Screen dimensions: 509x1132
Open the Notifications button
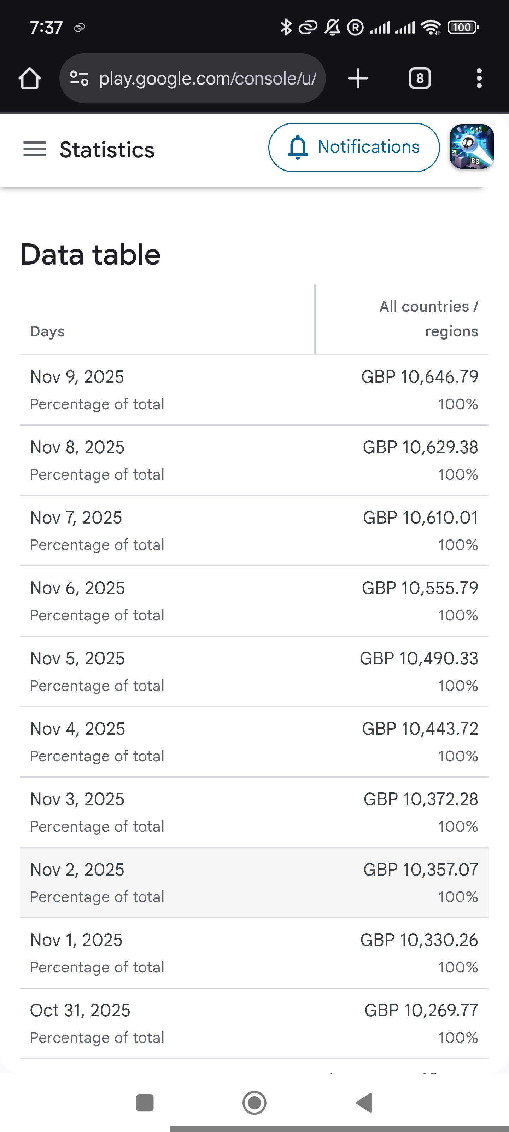353,147
